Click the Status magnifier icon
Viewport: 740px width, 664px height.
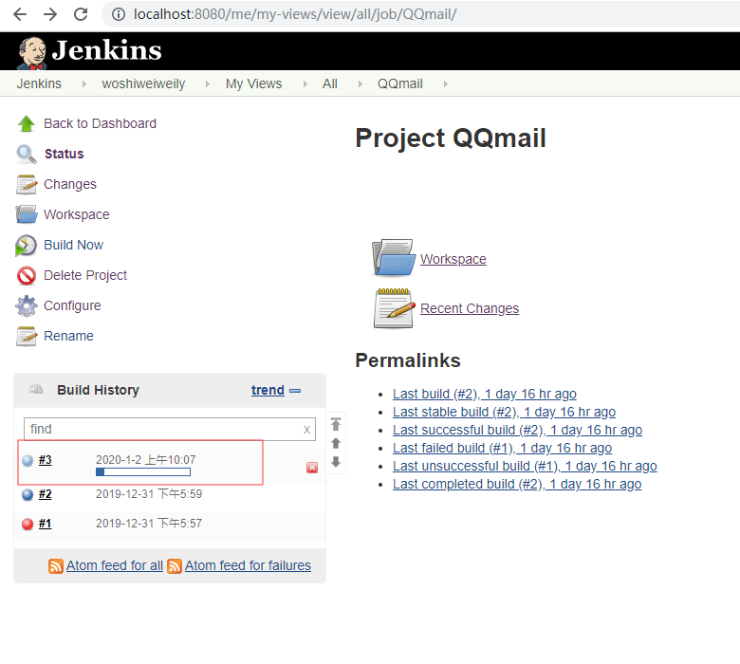(x=26, y=155)
